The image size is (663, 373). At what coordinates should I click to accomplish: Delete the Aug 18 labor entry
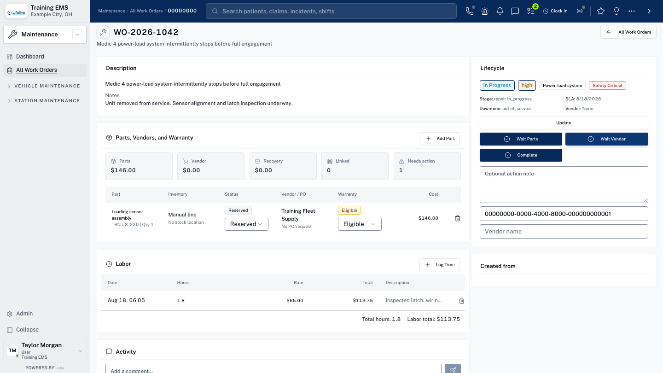tap(462, 301)
